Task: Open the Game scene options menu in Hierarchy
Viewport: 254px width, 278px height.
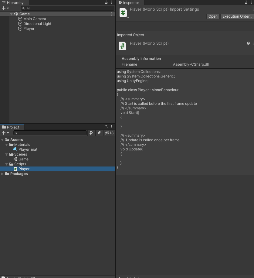Action: (112, 14)
